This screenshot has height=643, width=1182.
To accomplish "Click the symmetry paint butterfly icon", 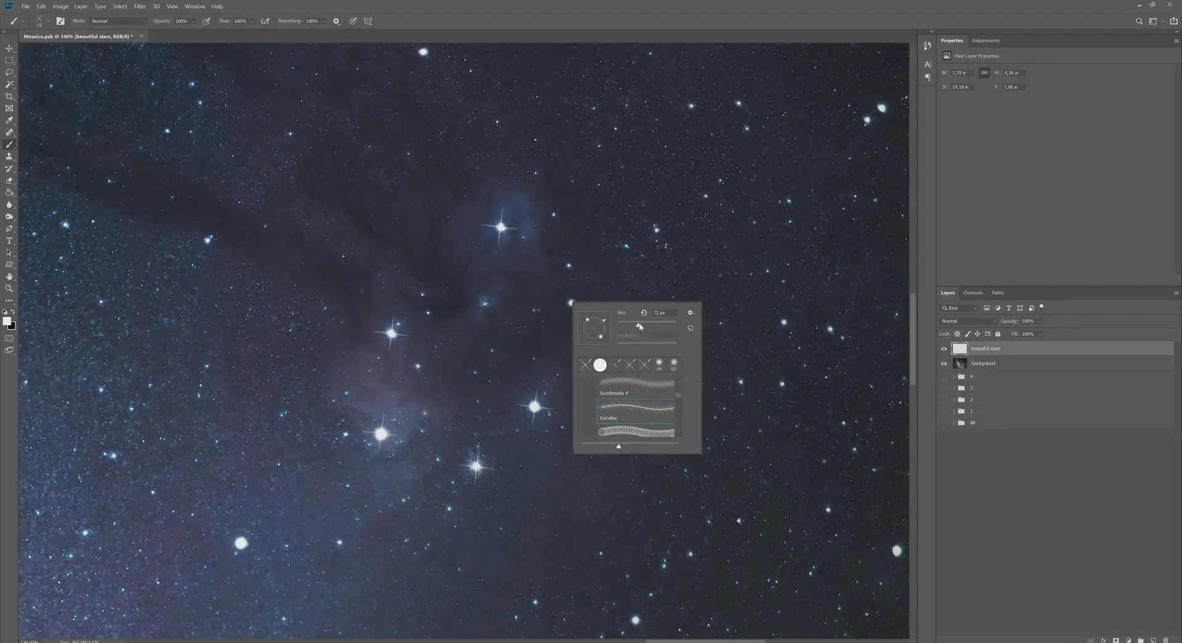I will coord(368,21).
